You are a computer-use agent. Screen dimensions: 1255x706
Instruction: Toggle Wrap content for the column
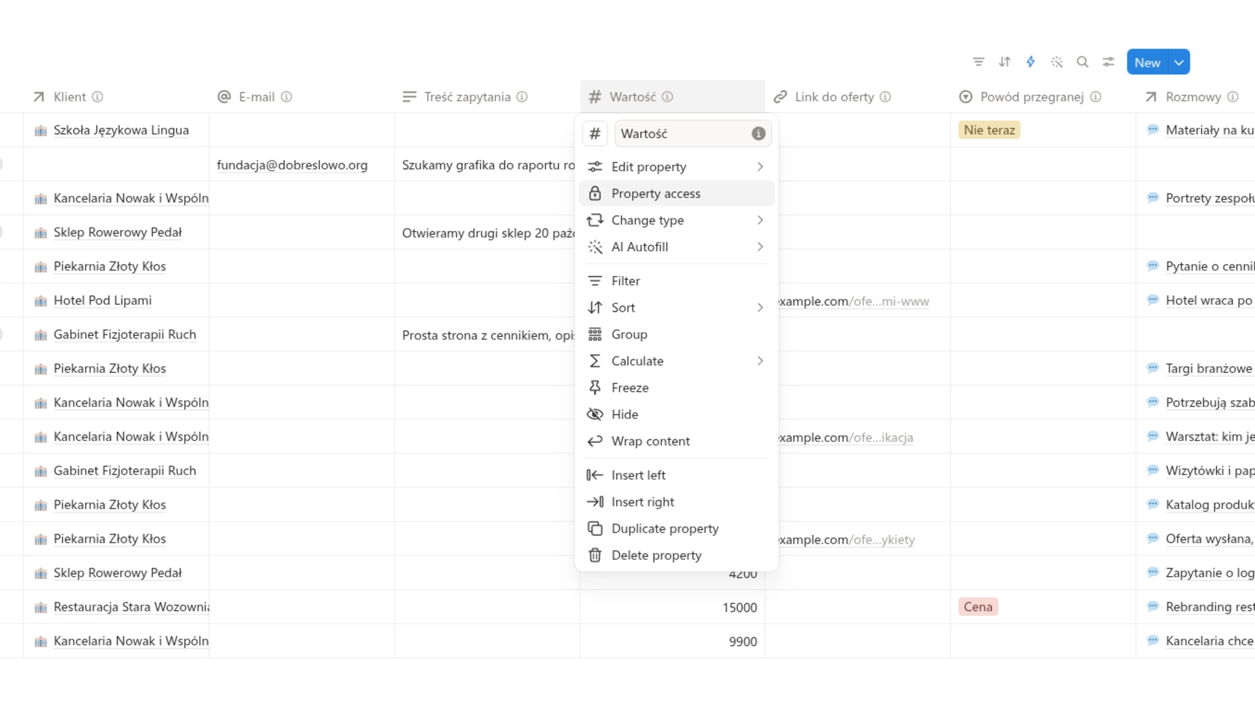pyautogui.click(x=677, y=441)
